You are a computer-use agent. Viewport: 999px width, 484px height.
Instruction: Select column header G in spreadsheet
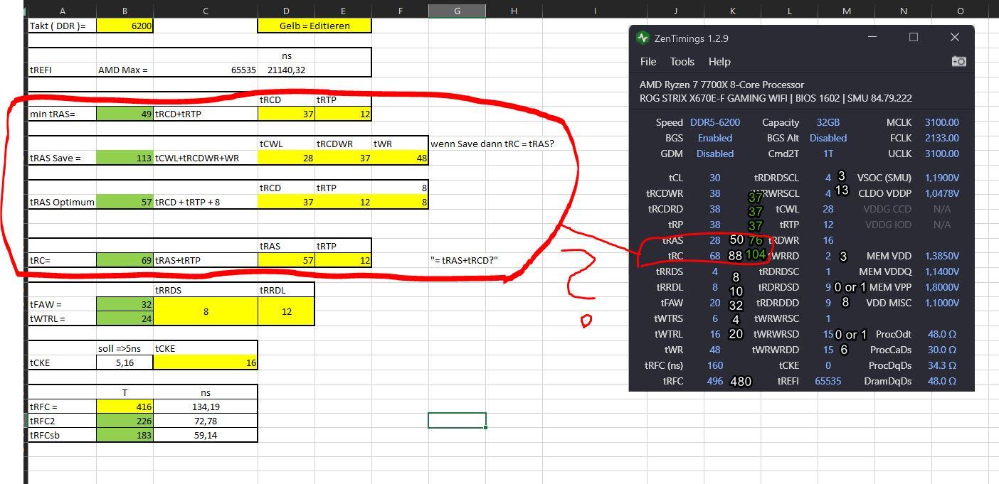(457, 11)
